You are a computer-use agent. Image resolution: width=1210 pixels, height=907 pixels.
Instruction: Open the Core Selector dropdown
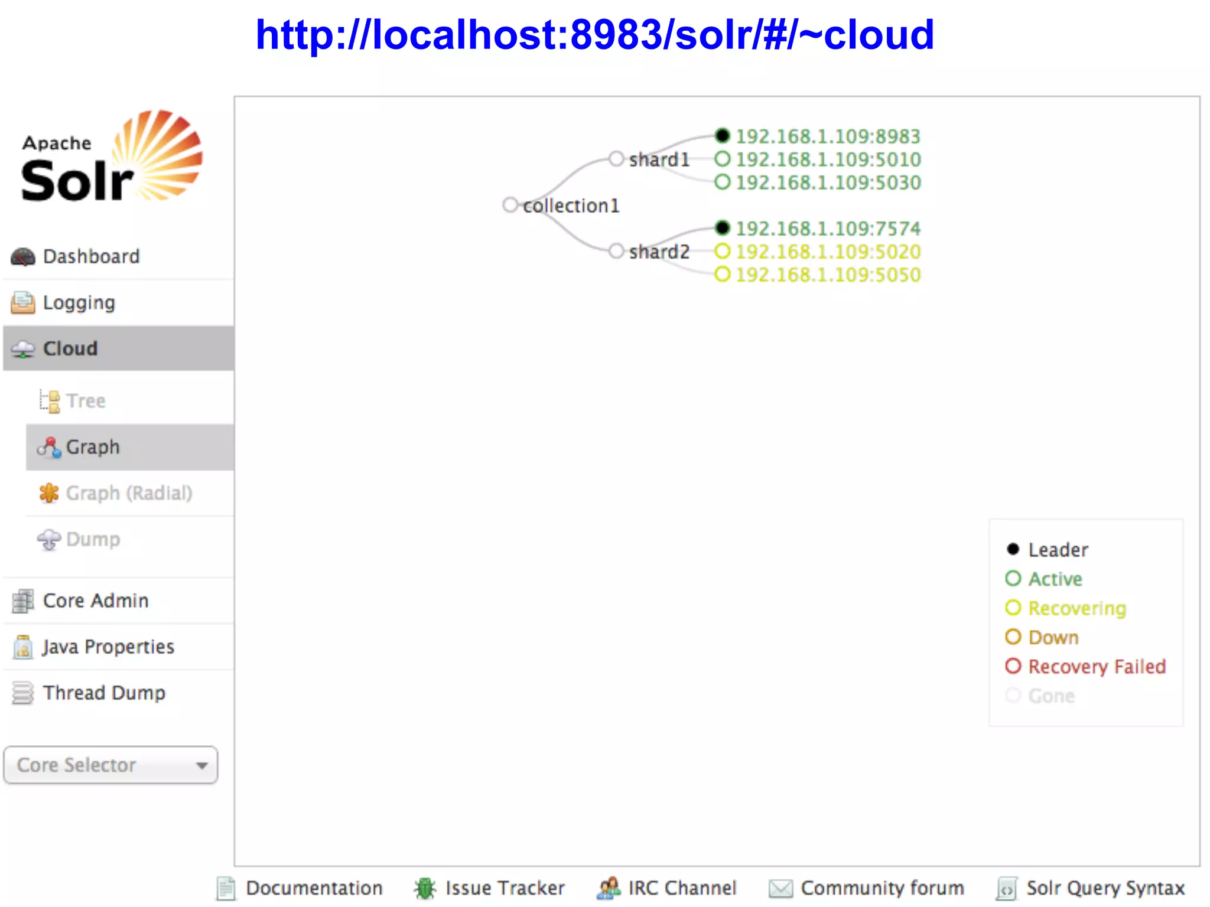click(x=110, y=765)
